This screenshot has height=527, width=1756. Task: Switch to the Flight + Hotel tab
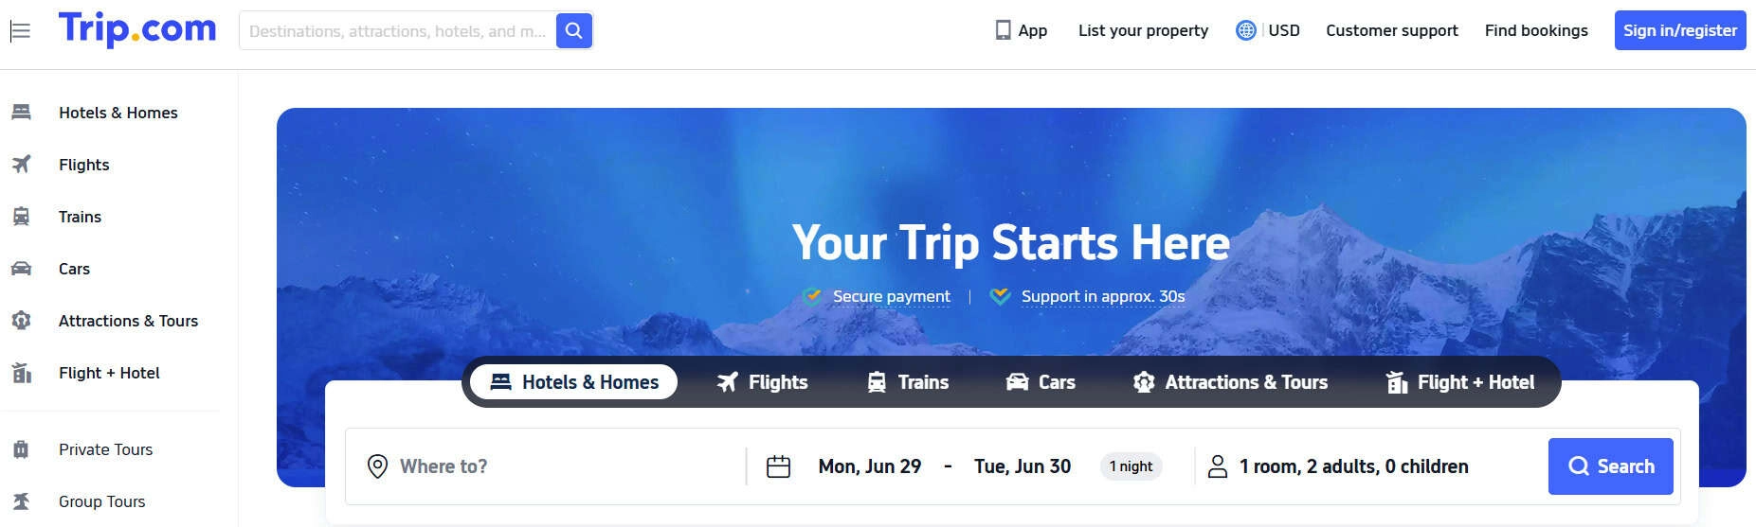click(1460, 382)
